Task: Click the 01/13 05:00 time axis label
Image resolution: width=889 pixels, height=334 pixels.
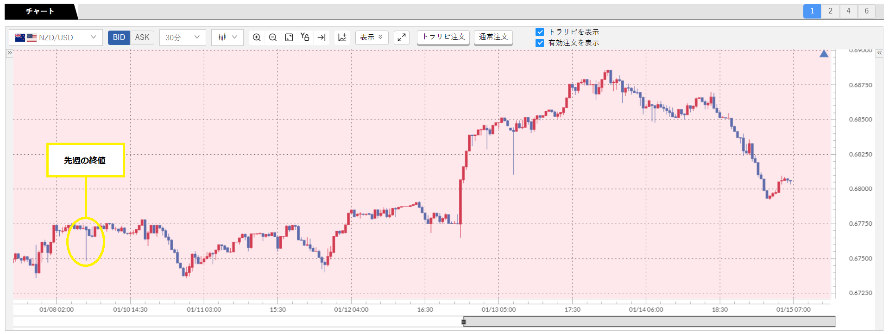Action: tap(498, 309)
